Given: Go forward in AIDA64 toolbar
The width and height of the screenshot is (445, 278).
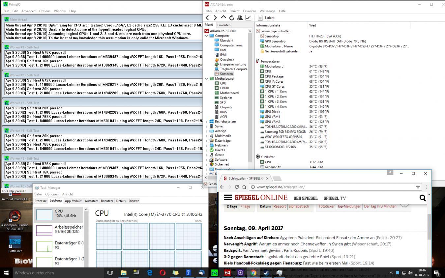Looking at the screenshot, I should [x=215, y=18].
